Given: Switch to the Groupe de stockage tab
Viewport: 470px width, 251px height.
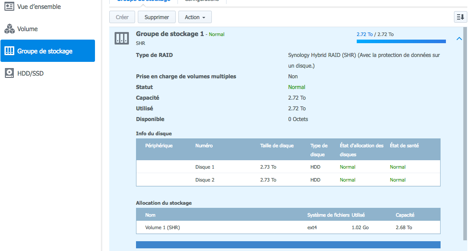Looking at the screenshot, I should [x=143, y=1].
